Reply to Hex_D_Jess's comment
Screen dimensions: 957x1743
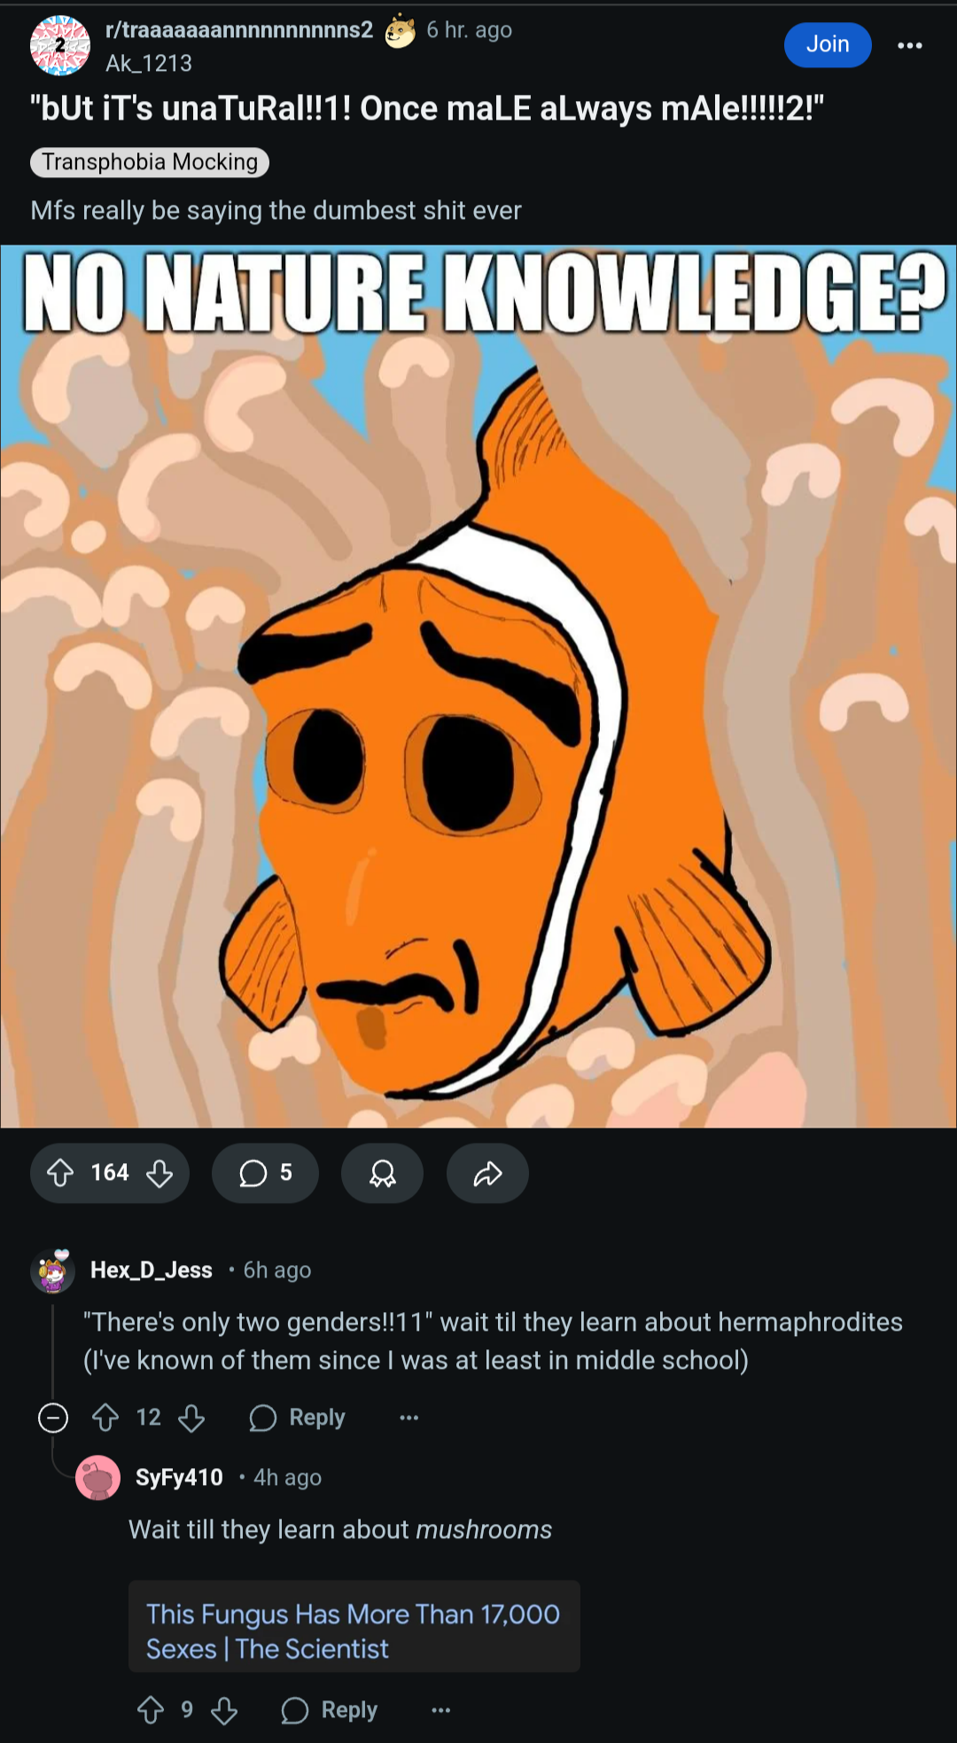click(298, 1418)
